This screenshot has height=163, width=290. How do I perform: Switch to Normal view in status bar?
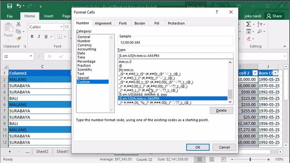click(x=199, y=159)
